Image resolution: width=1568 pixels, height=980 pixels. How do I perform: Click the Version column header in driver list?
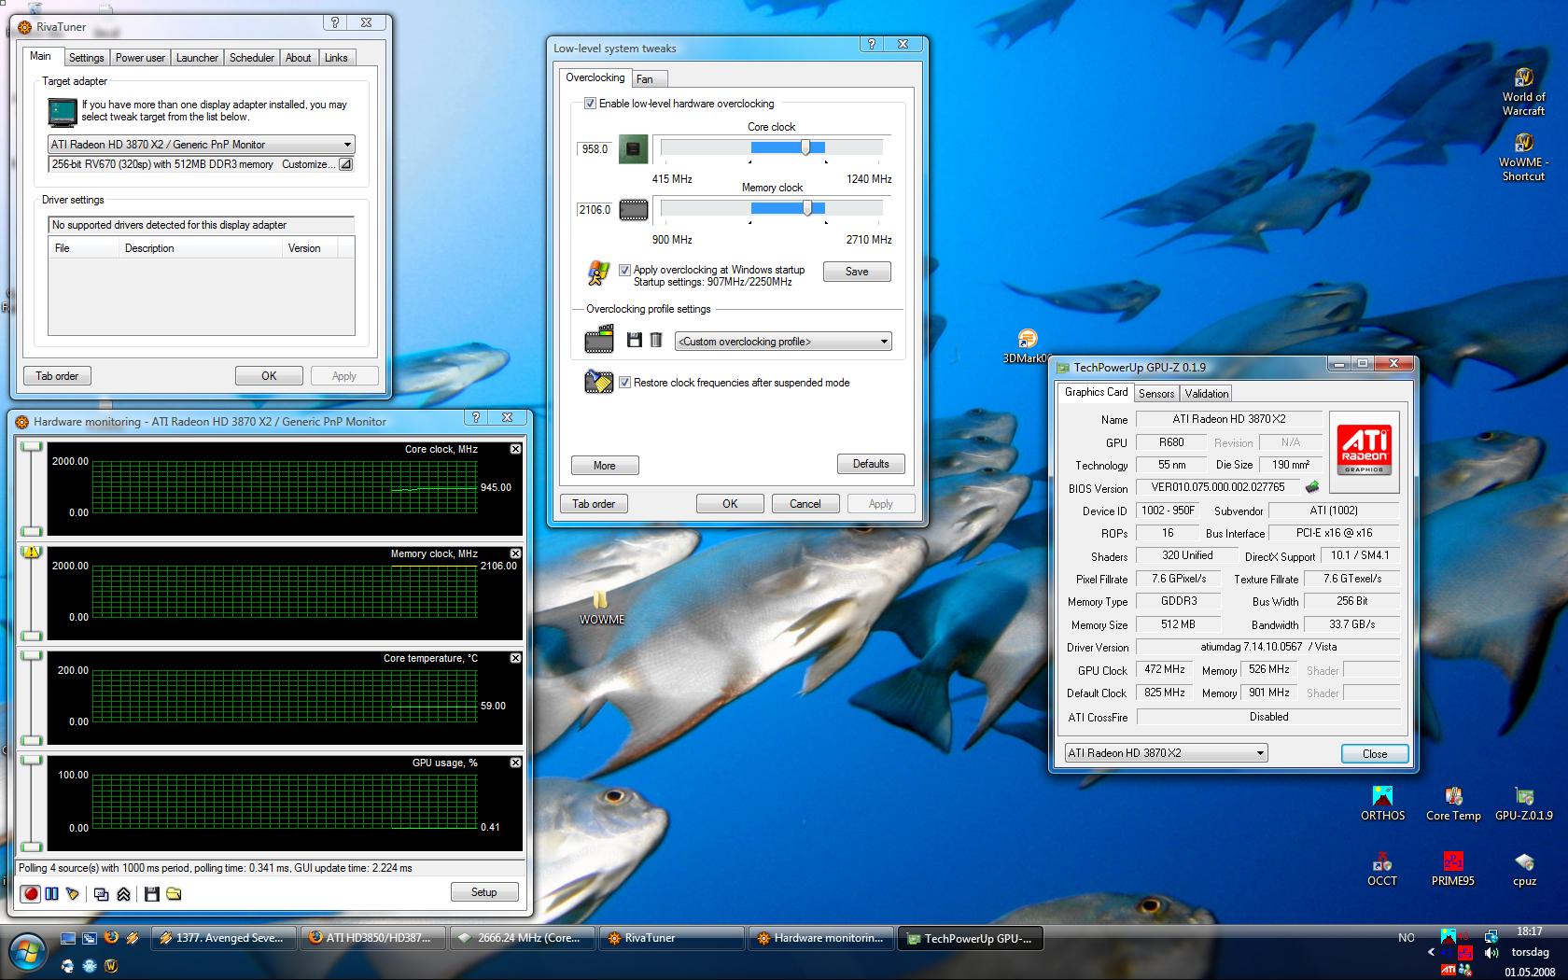point(309,248)
